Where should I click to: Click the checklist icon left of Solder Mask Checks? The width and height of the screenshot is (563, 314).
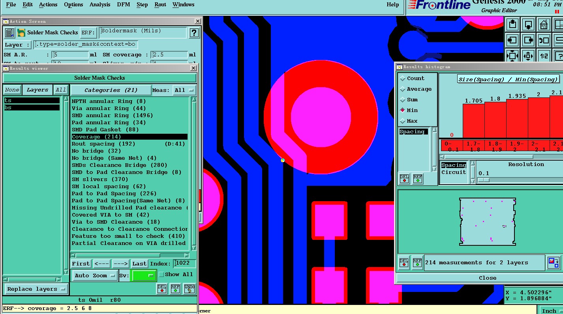pos(9,33)
